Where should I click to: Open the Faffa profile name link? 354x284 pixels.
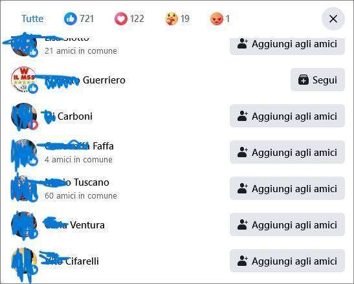(x=79, y=146)
